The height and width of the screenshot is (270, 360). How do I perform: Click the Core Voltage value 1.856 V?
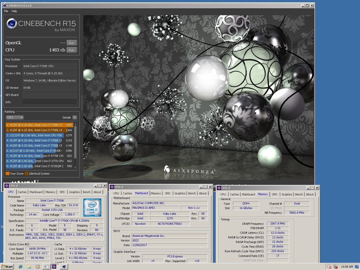coord(70,214)
